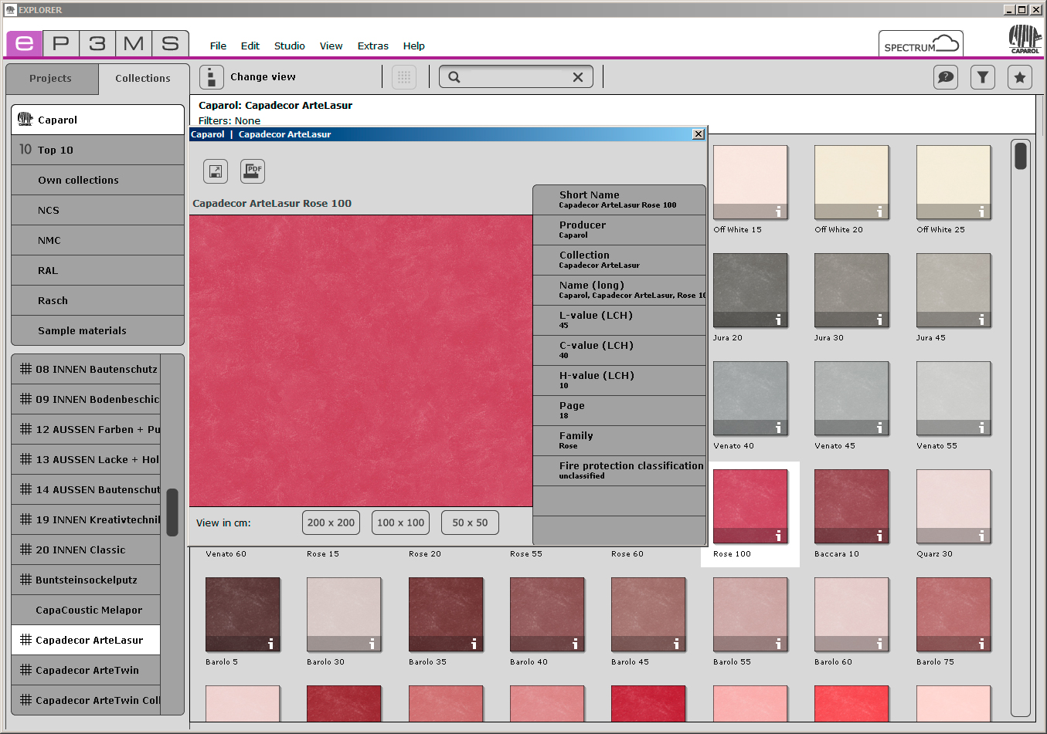Click the PDF export icon

[253, 171]
